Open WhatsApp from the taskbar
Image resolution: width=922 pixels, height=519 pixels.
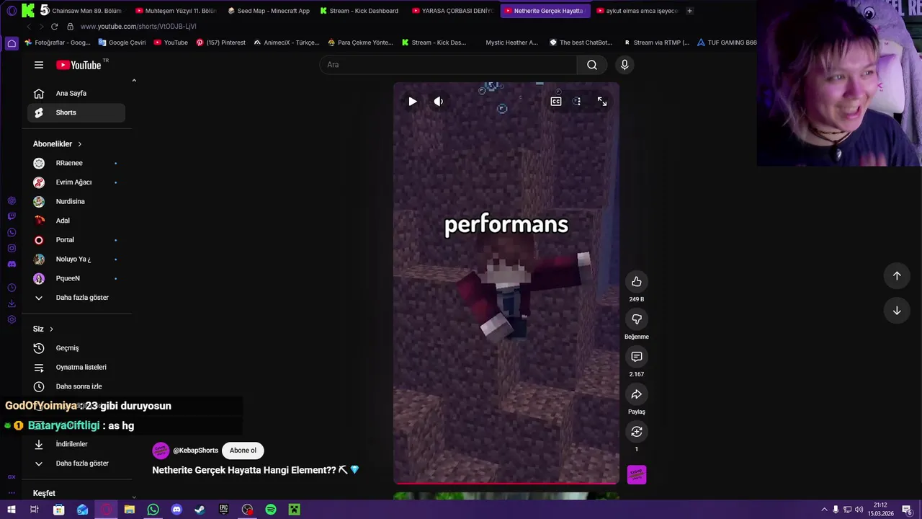[x=153, y=510]
